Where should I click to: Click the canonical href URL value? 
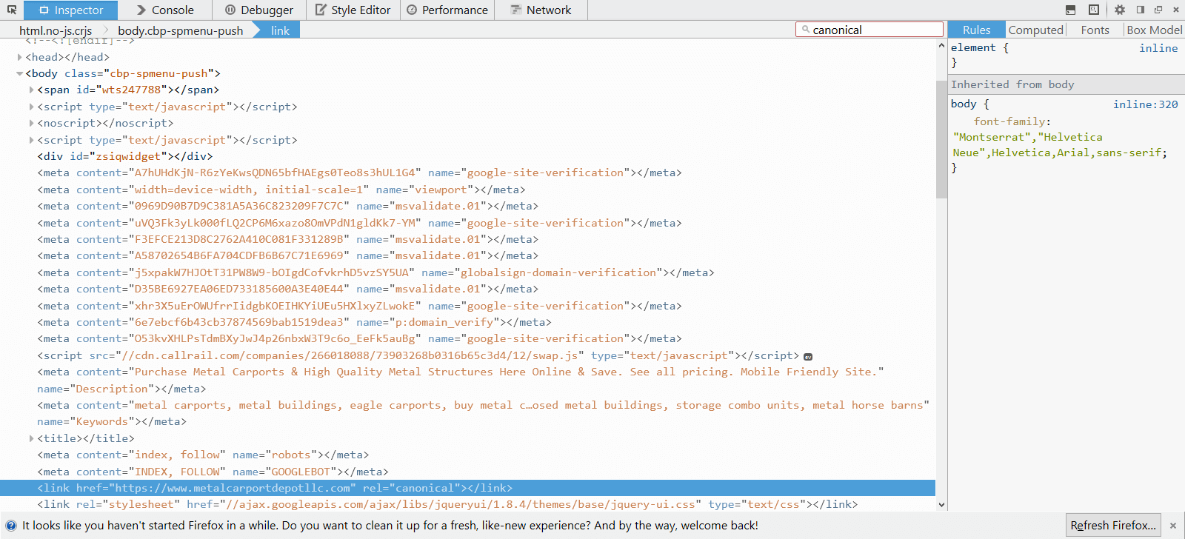(233, 488)
